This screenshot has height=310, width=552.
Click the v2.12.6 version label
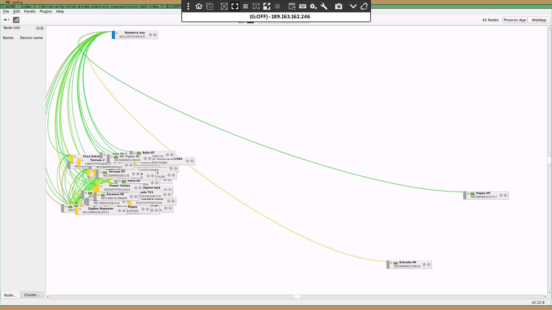tap(538, 303)
